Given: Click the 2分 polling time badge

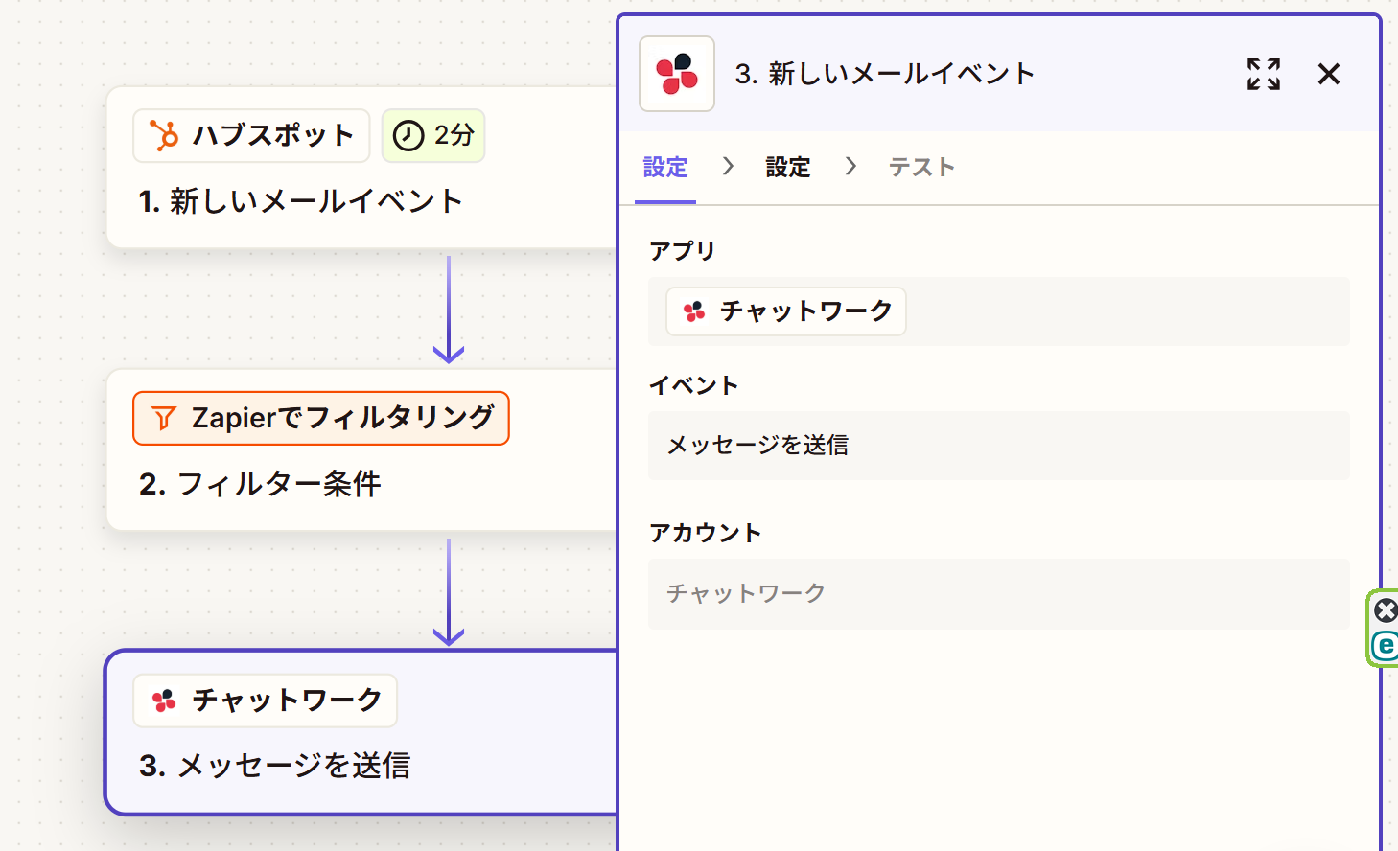Looking at the screenshot, I should (x=433, y=136).
